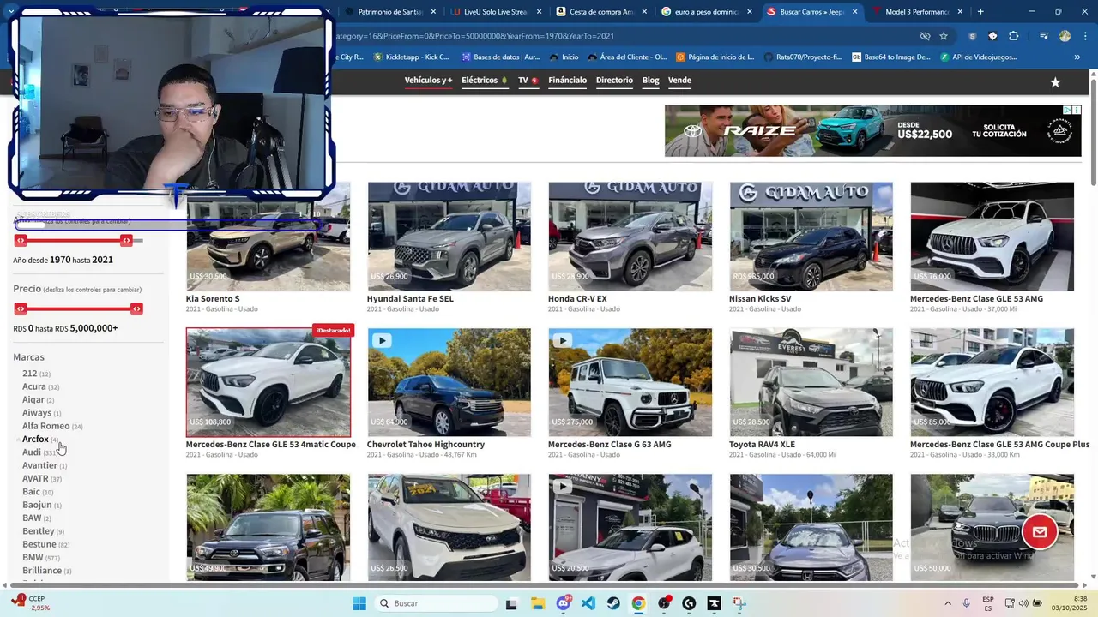1098x617 pixels.
Task: Open the Chrome extensions puzzle icon
Action: point(1013,36)
